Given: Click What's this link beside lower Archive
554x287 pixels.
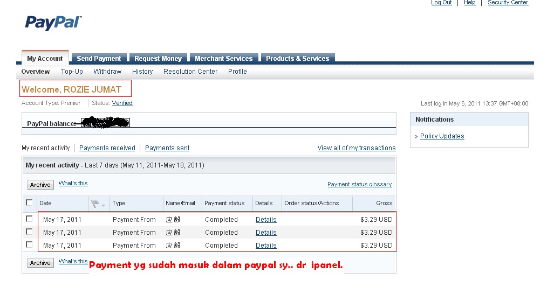Looking at the screenshot, I should [73, 261].
